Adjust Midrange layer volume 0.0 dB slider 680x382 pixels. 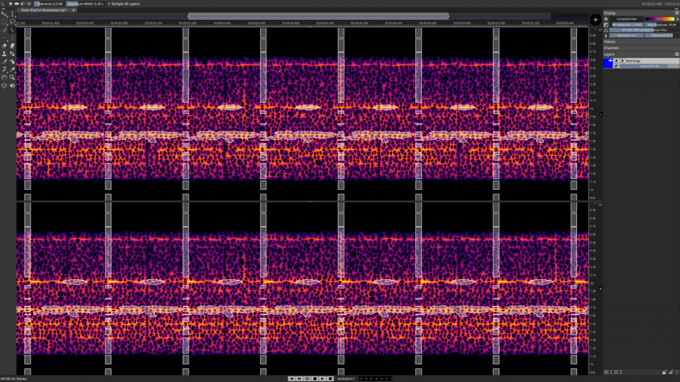[x=649, y=66]
